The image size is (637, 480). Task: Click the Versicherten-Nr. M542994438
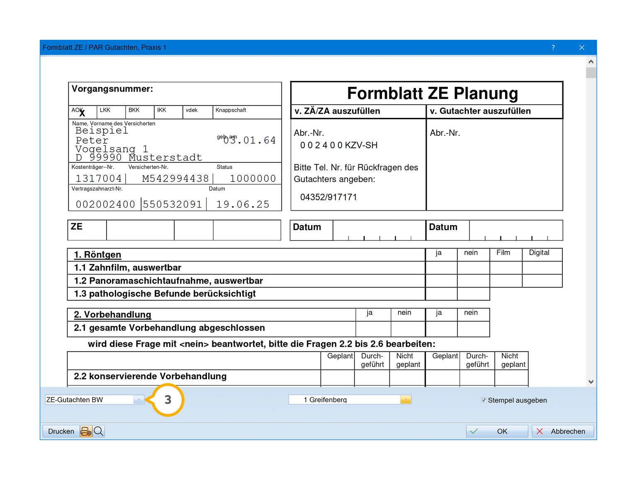click(175, 179)
